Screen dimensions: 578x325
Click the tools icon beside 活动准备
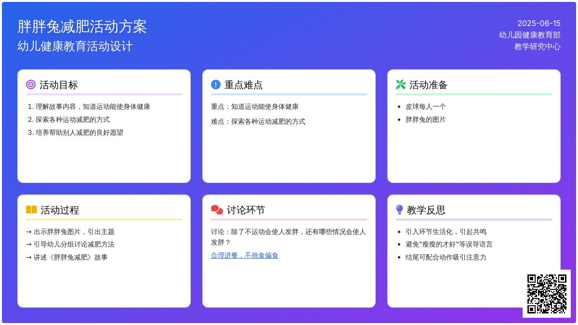pyautogui.click(x=401, y=85)
